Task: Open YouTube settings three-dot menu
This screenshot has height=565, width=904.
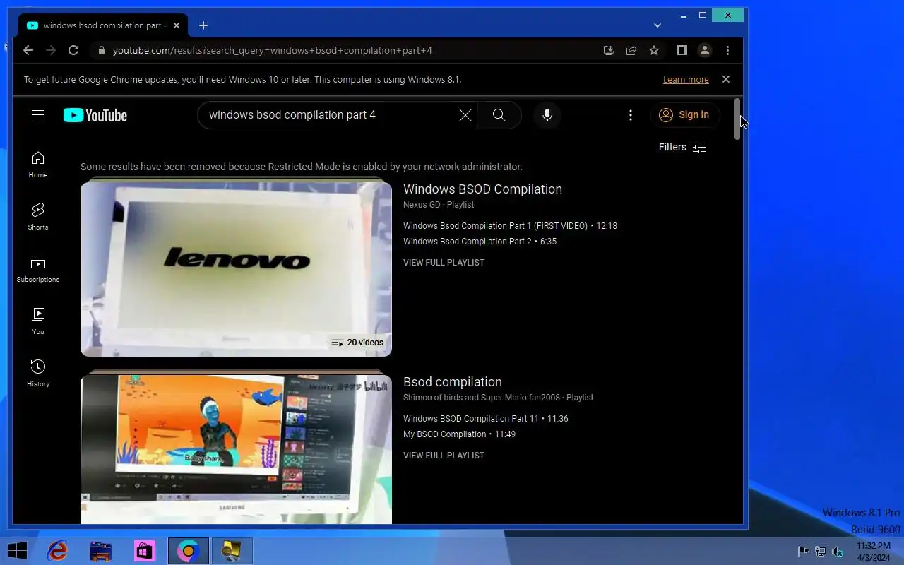Action: point(631,115)
